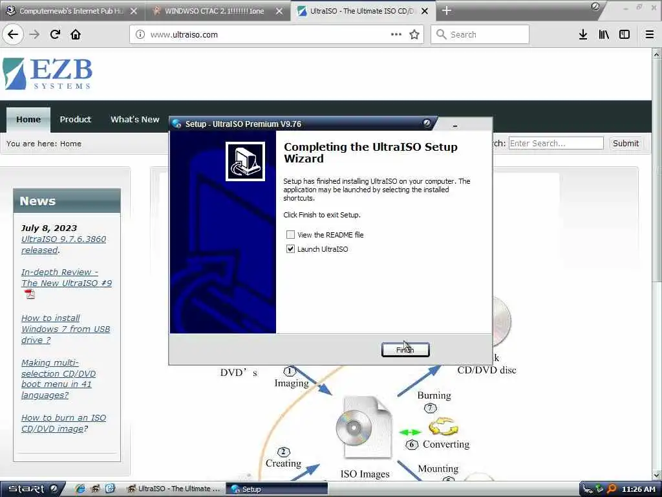Open How to install Windows 7 from USB link
This screenshot has height=497, width=662.
(x=65, y=329)
